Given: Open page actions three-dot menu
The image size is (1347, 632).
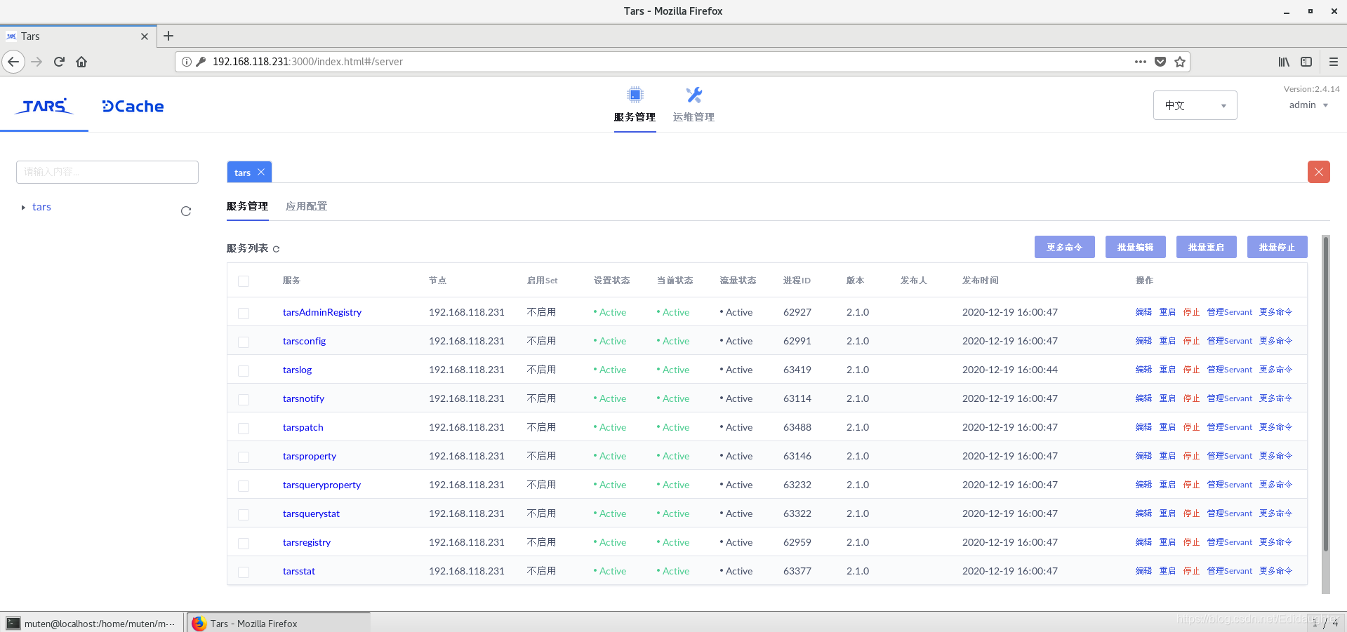Looking at the screenshot, I should coord(1141,62).
